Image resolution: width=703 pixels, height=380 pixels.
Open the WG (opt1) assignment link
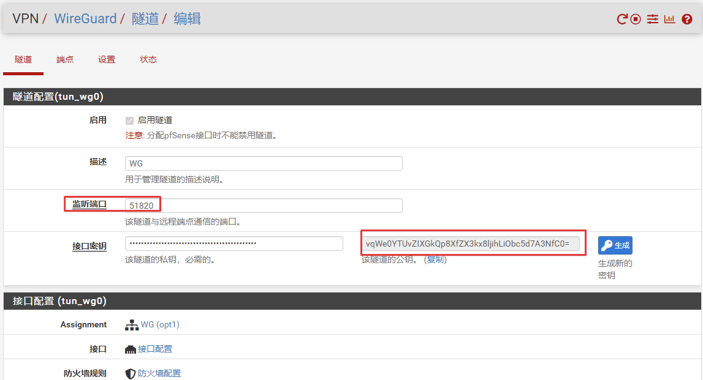pos(160,324)
